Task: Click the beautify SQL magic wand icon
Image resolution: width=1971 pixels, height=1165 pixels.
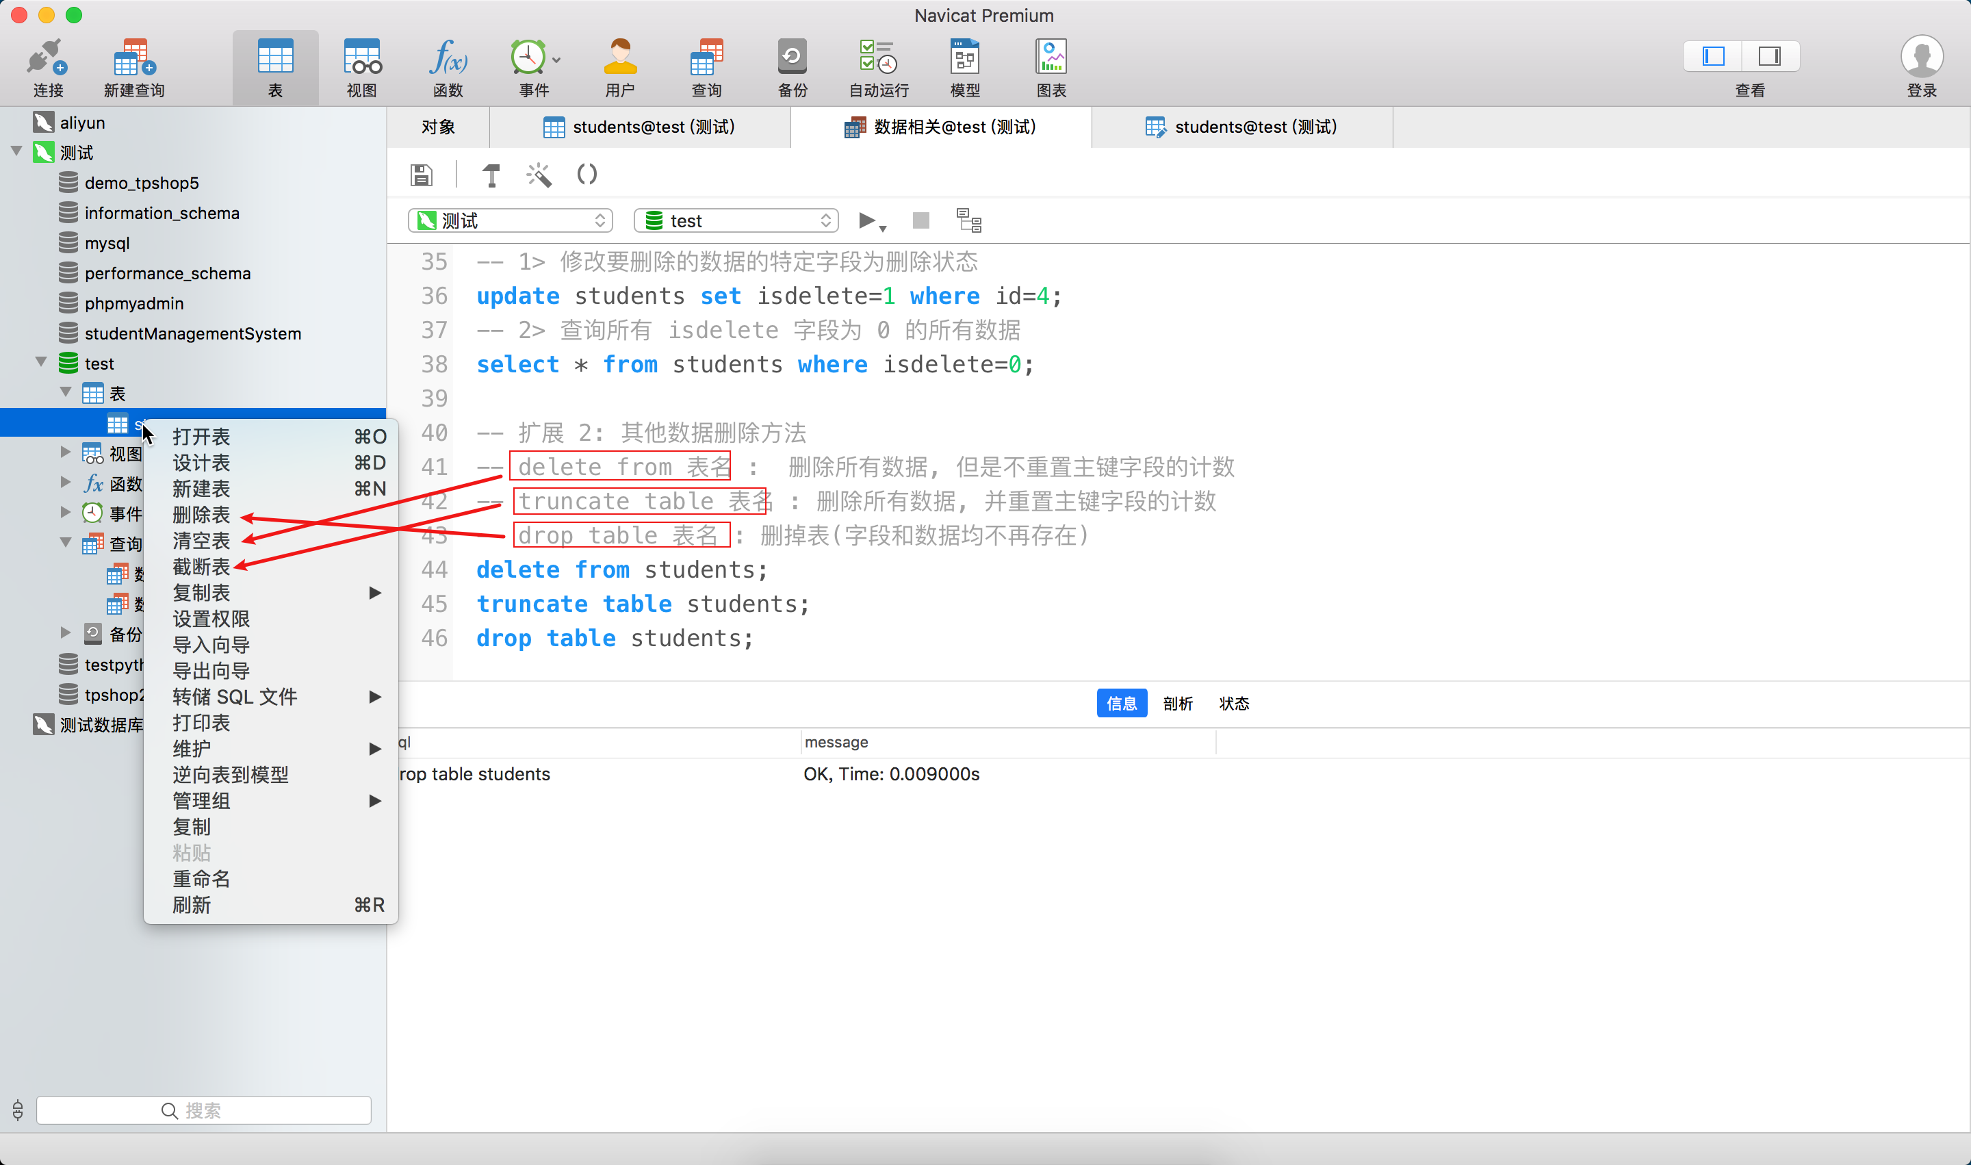Action: click(539, 175)
